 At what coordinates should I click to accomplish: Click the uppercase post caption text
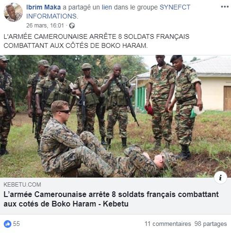pyautogui.click(x=97, y=41)
